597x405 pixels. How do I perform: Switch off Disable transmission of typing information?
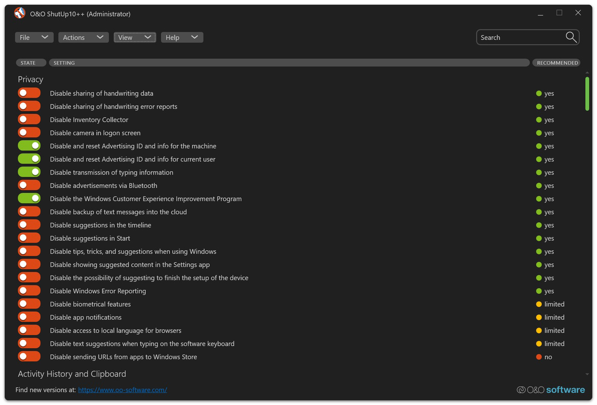(x=29, y=172)
